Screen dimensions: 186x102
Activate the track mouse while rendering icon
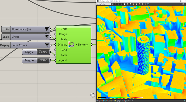pos(142,4)
